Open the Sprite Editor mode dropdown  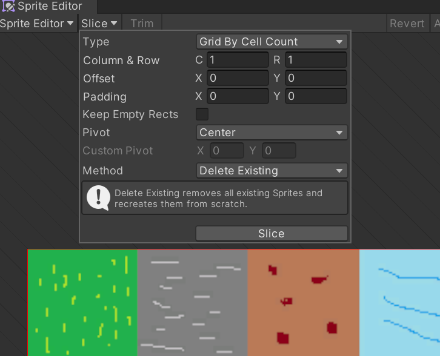click(x=37, y=24)
